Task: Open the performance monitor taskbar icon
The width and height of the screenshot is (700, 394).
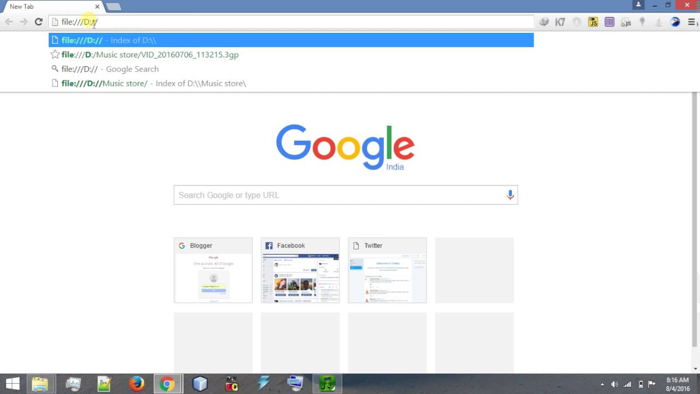Action: point(73,384)
